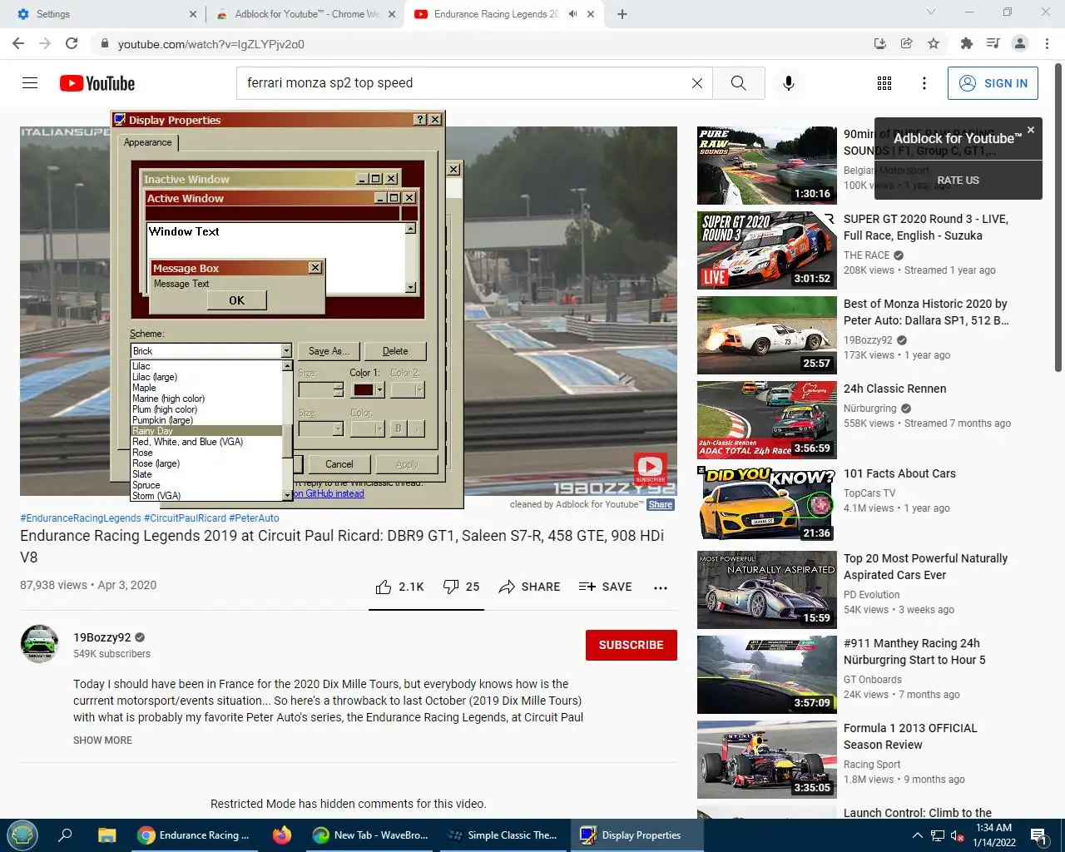Viewport: 1065px width, 852px height.
Task: Clear the YouTube search box text
Action: tap(697, 83)
